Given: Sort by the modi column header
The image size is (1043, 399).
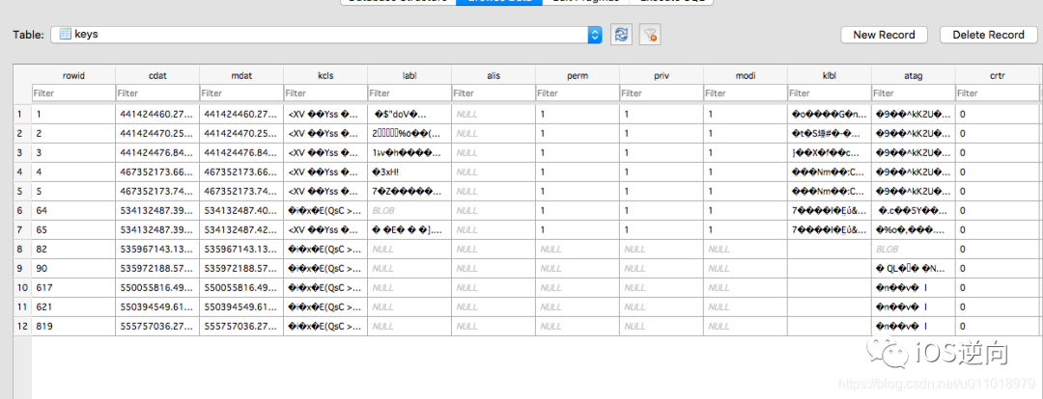Looking at the screenshot, I should 745,76.
